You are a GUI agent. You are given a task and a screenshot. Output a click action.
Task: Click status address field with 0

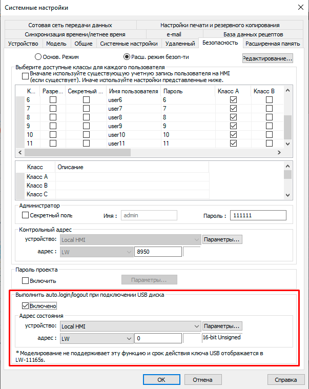pos(158,338)
